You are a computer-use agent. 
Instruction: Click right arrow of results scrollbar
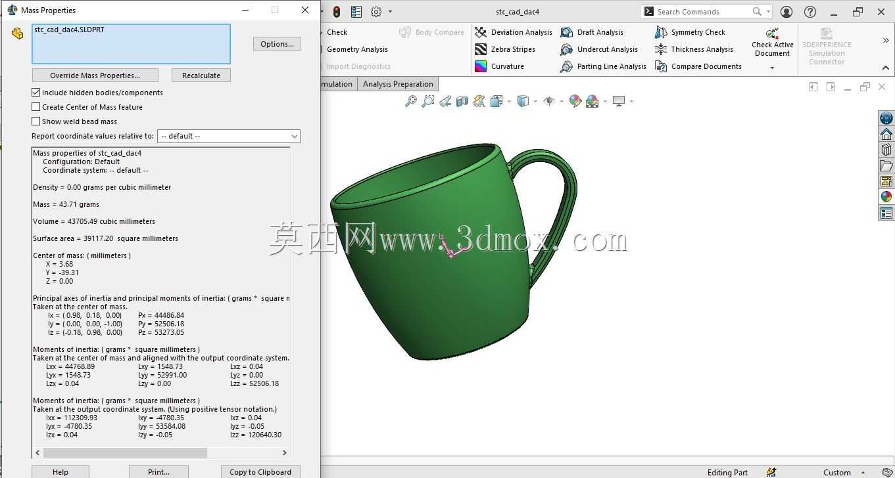click(x=284, y=452)
